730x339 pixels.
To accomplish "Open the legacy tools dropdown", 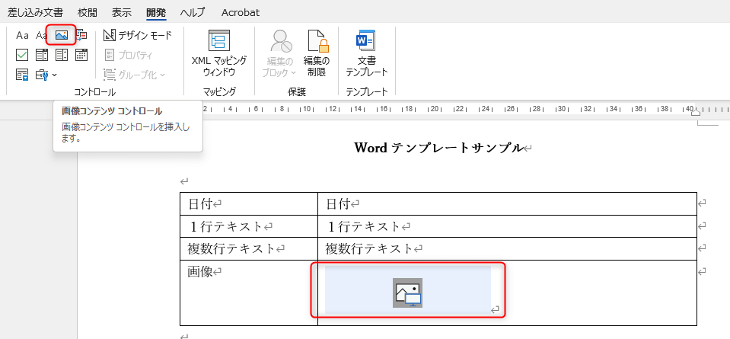I will (x=46, y=75).
